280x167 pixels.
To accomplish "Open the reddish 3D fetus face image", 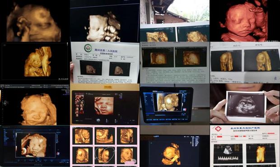I will coord(245,21).
